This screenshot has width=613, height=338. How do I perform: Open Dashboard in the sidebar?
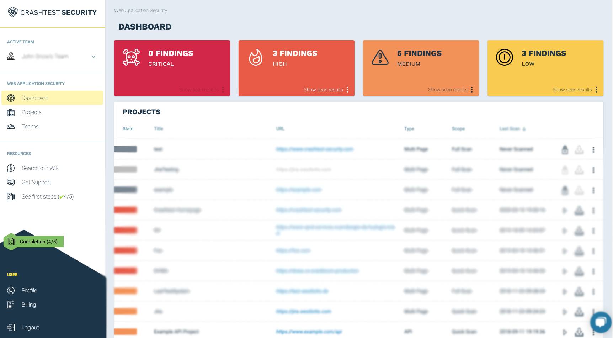coord(52,98)
